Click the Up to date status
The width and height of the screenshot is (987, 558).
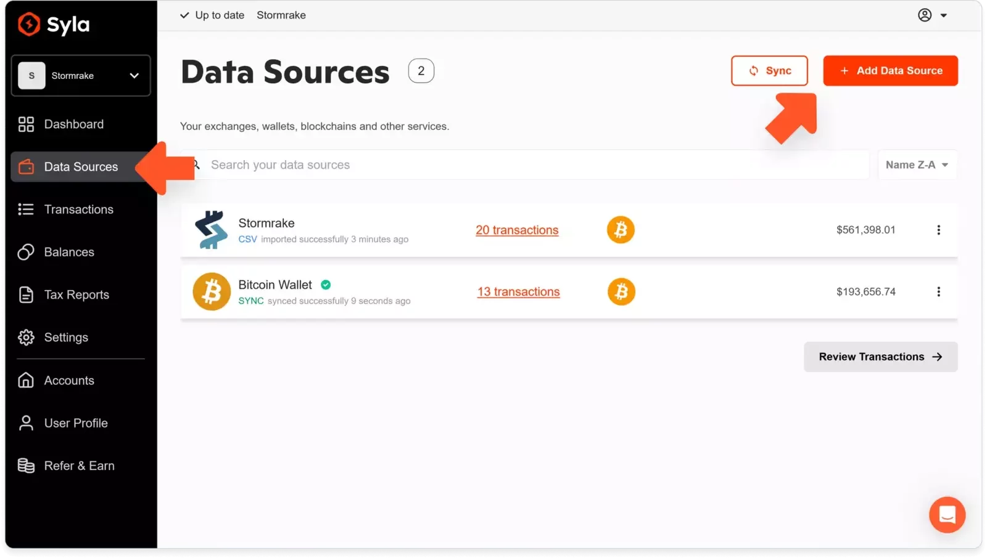click(x=212, y=15)
